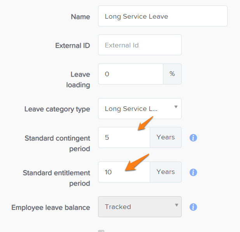Screen dimensions: 240x232
Task: Click info icon beside Standard contingent period
Action: [193, 138]
